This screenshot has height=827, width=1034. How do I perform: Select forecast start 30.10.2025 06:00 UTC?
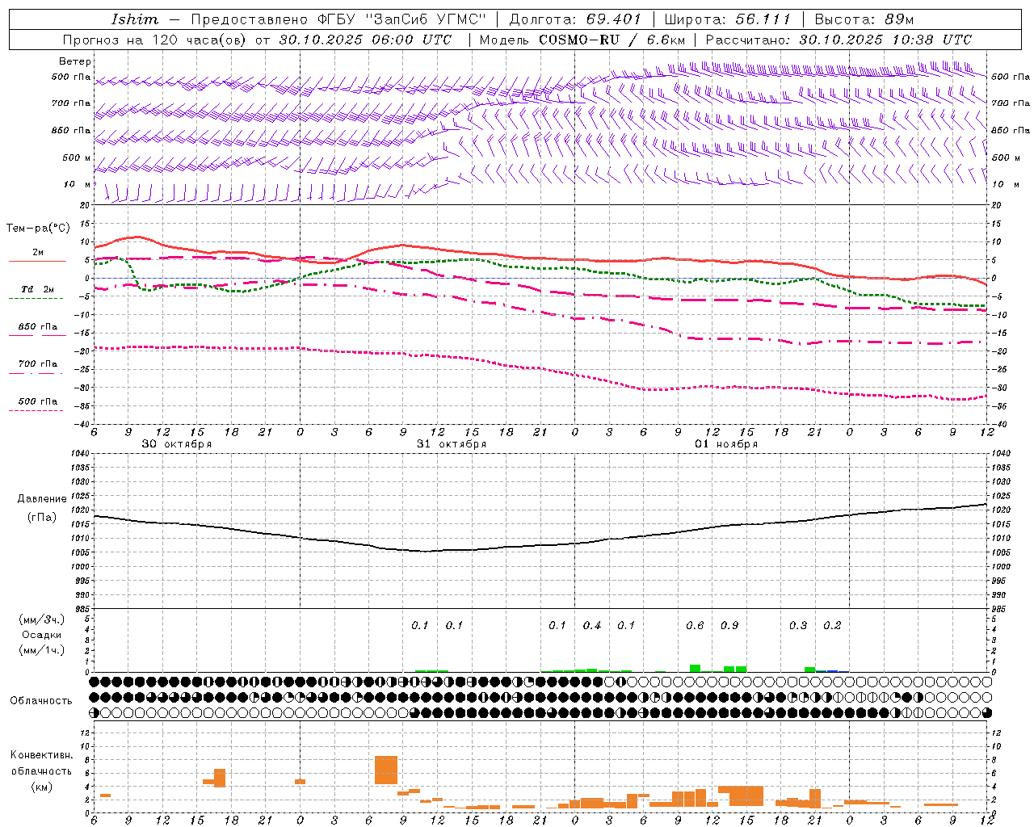click(x=365, y=40)
